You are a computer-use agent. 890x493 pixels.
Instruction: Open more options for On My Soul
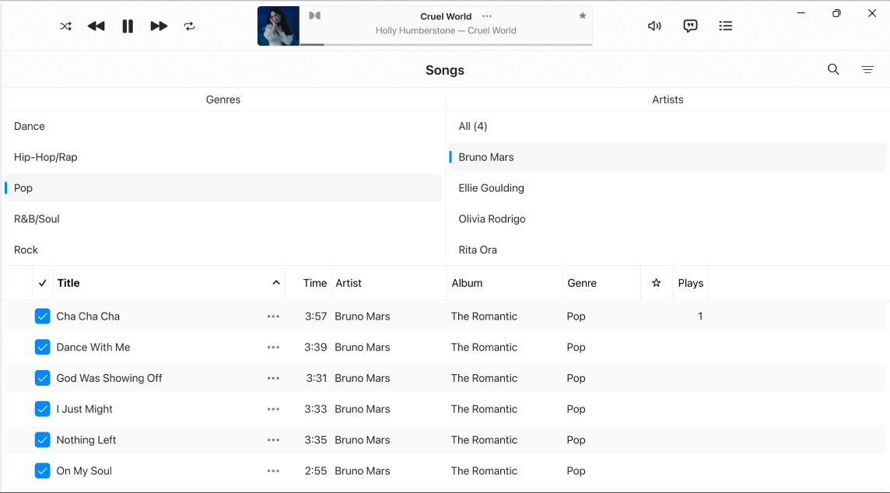[274, 471]
